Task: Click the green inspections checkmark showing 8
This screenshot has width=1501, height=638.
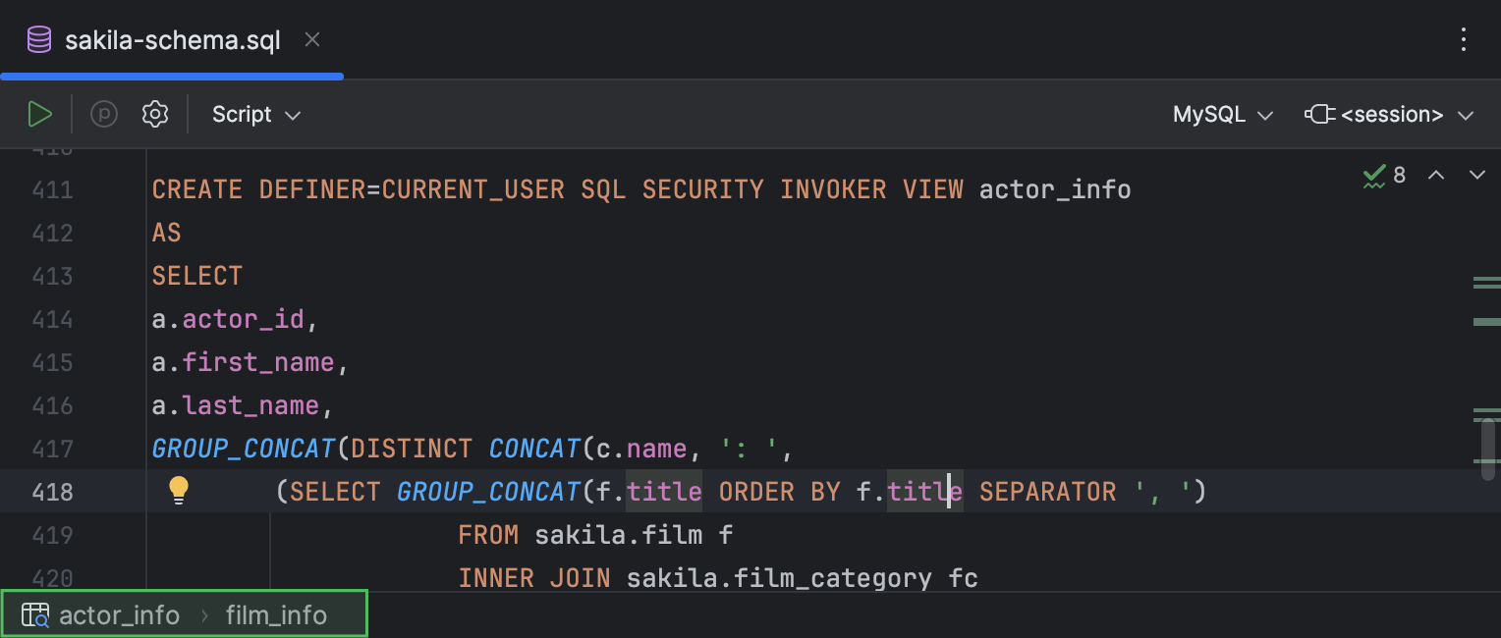Action: pyautogui.click(x=1384, y=176)
